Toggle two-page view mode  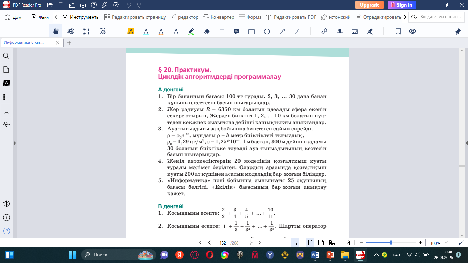point(321,242)
